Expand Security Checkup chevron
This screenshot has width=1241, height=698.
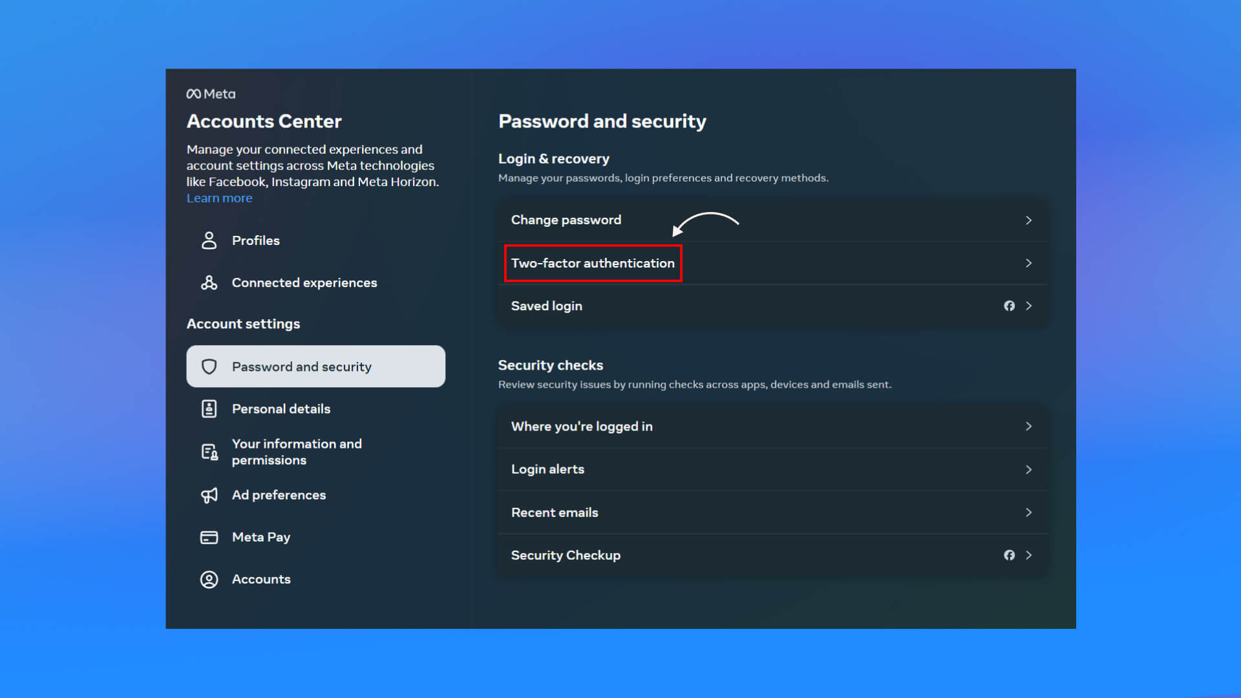coord(1028,555)
